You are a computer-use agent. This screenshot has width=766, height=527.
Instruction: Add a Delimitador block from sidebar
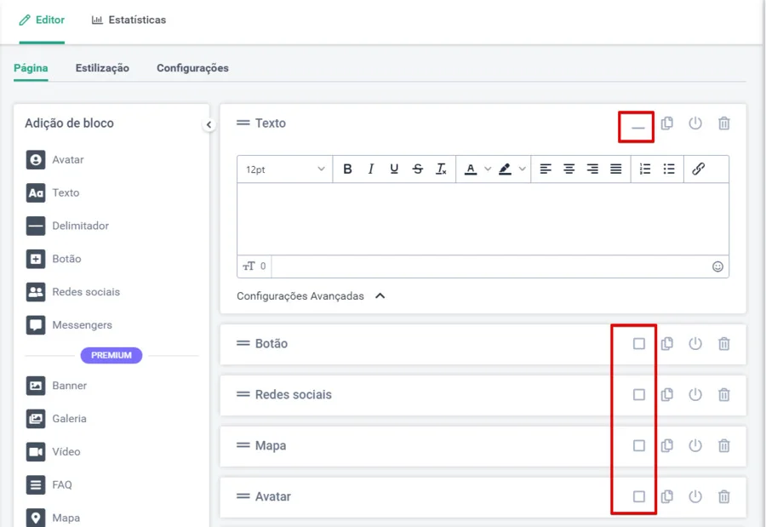(x=80, y=226)
